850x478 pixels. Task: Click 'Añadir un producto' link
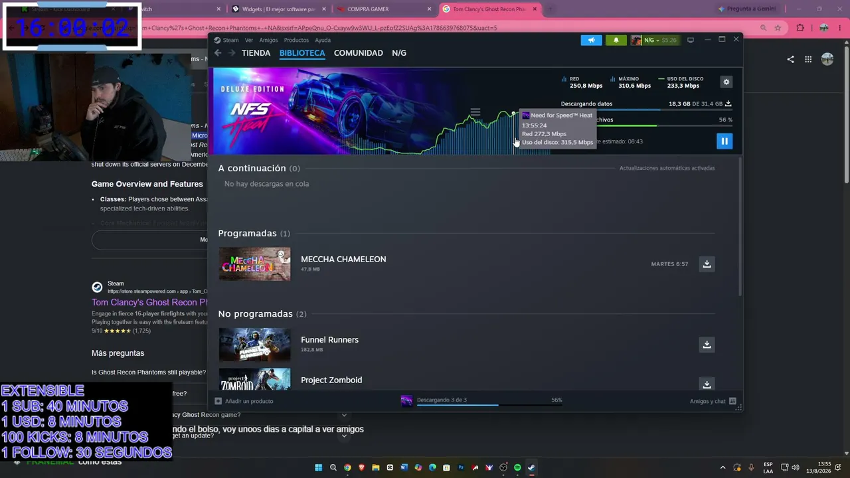tap(249, 401)
